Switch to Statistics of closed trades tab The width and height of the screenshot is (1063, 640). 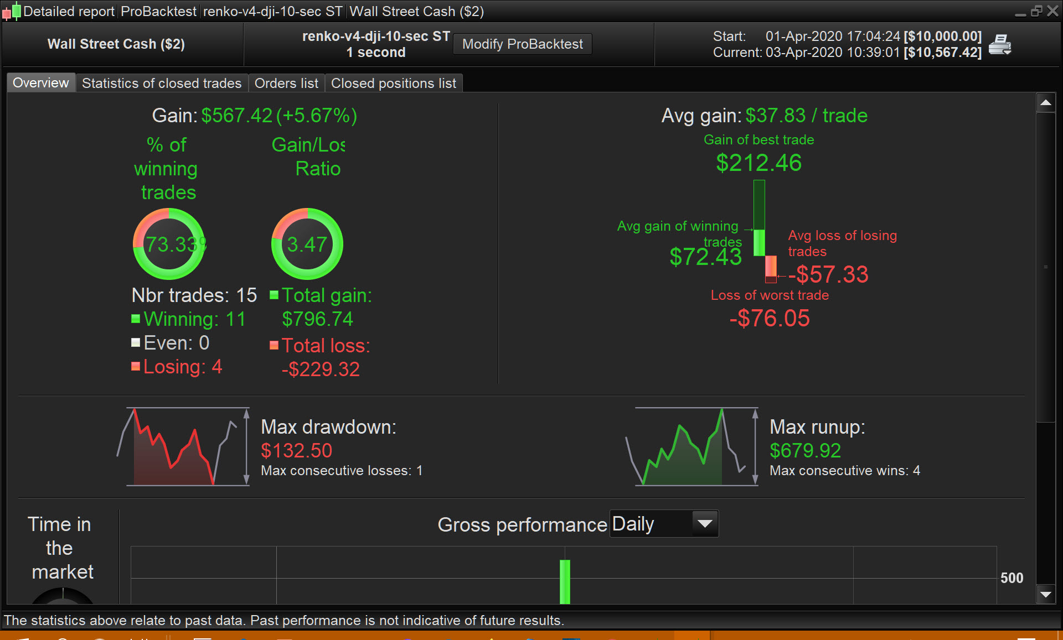(162, 83)
